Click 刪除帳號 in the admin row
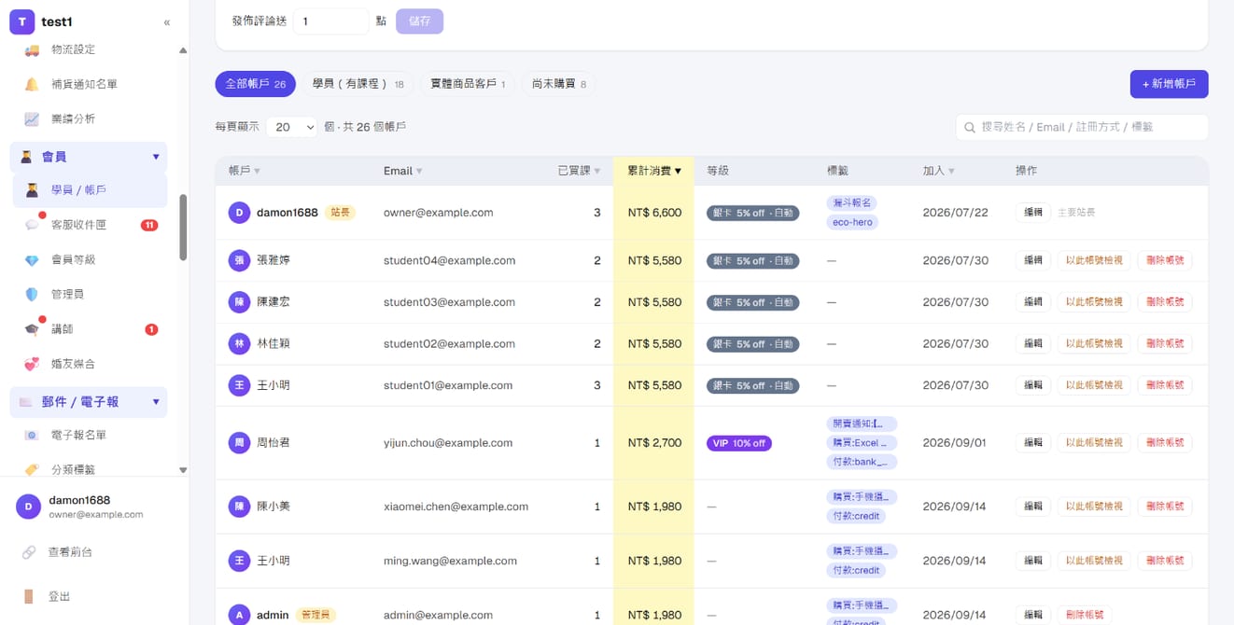 [x=1085, y=615]
